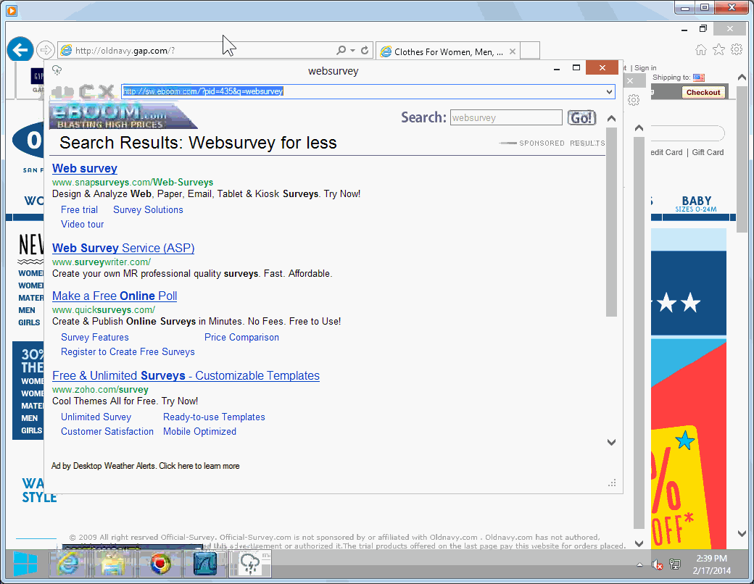Click the Survey Solutions sublink

coord(148,209)
